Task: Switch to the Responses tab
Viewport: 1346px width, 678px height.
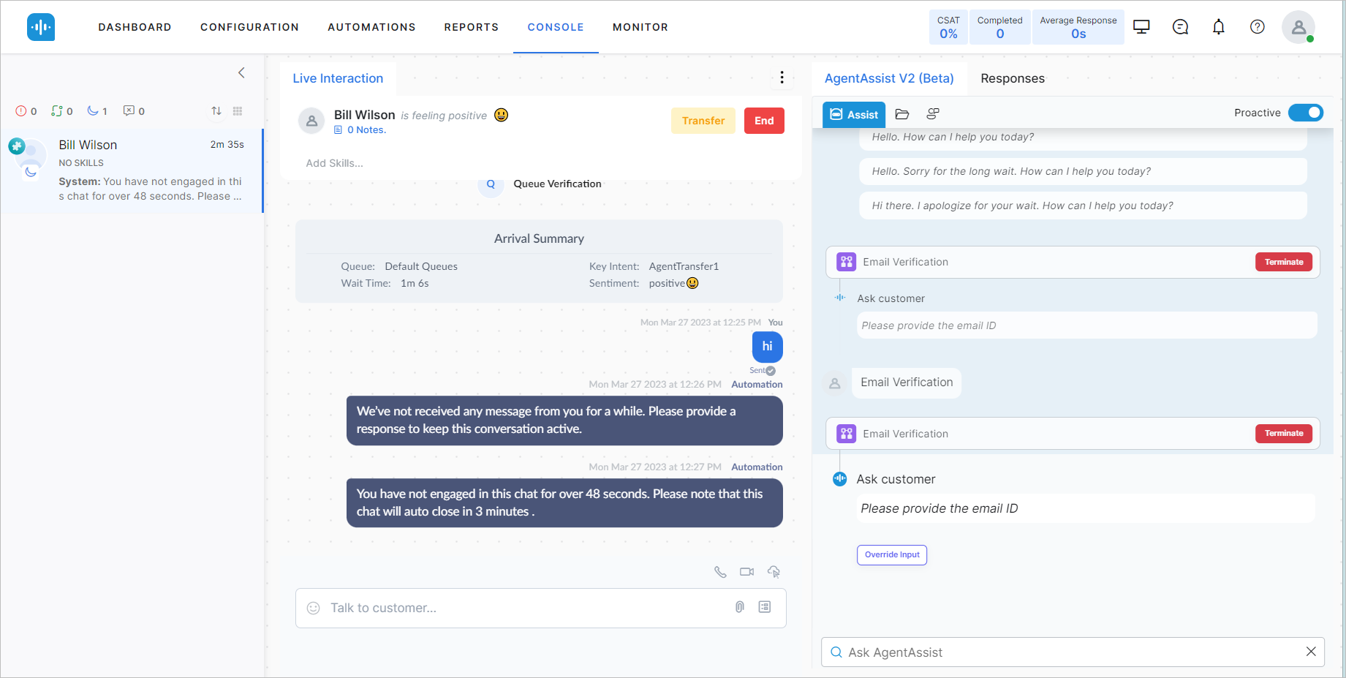Action: tap(1013, 78)
